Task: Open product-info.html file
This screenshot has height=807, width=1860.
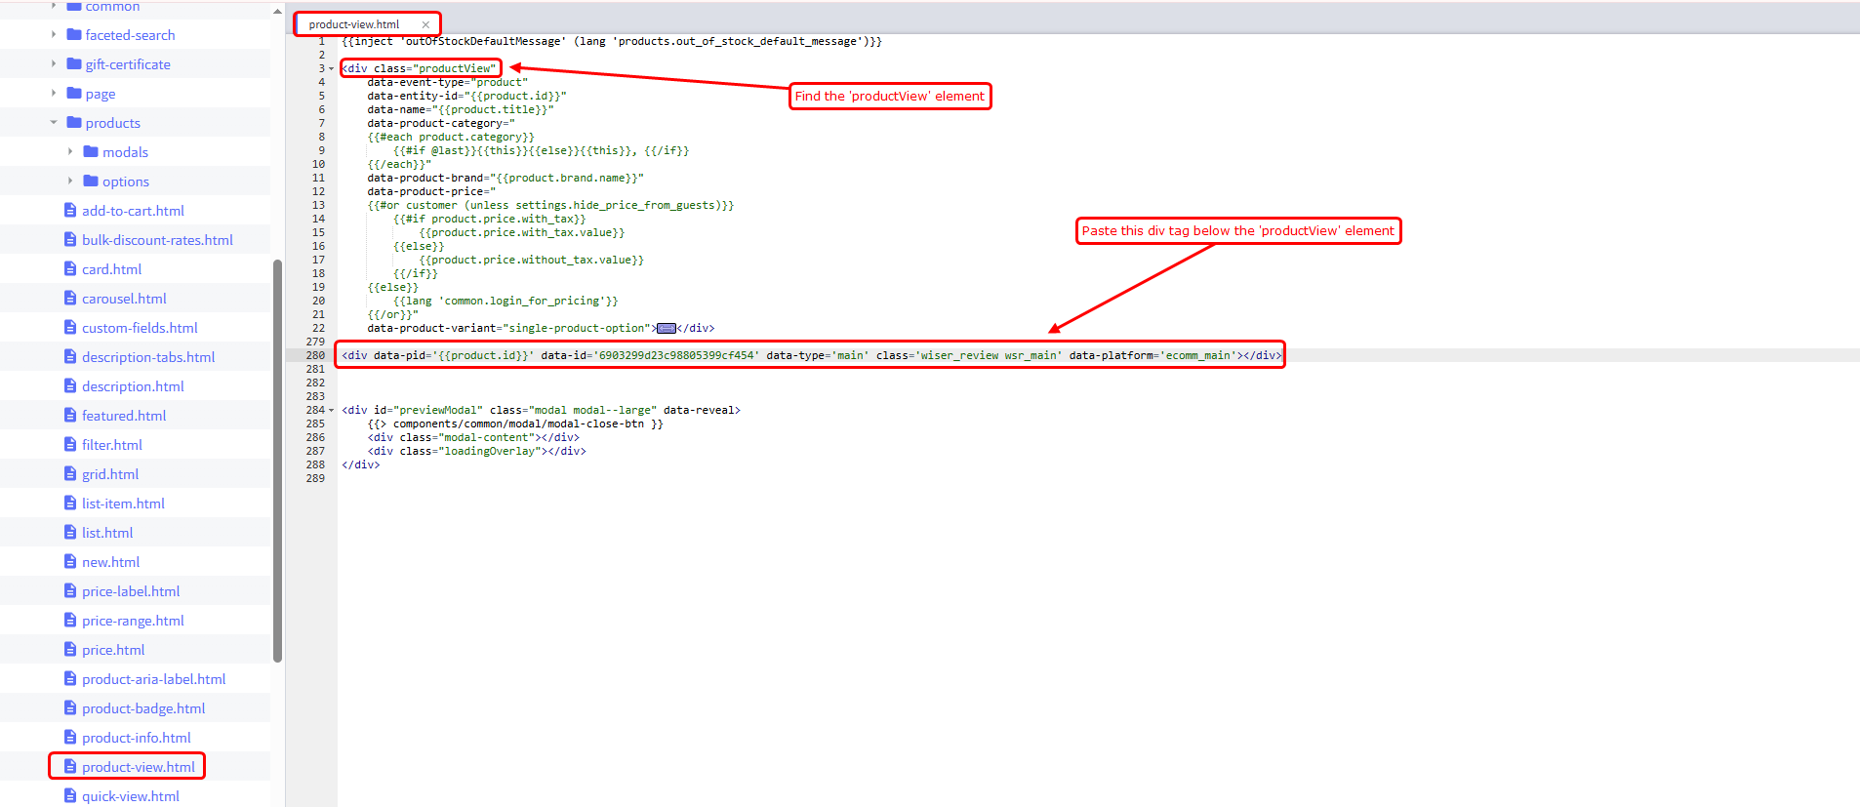Action: click(136, 738)
